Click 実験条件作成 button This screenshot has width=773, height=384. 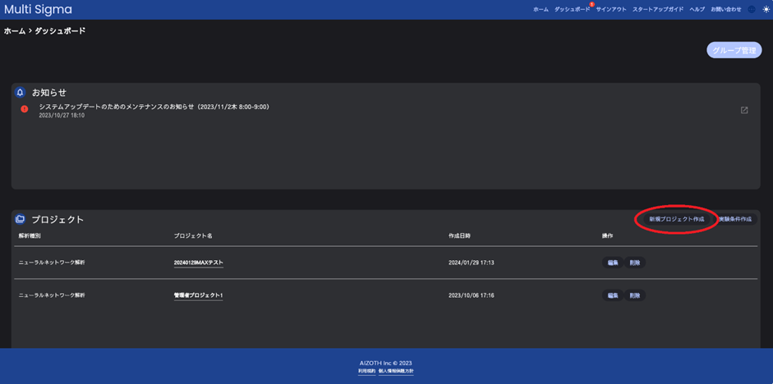735,219
